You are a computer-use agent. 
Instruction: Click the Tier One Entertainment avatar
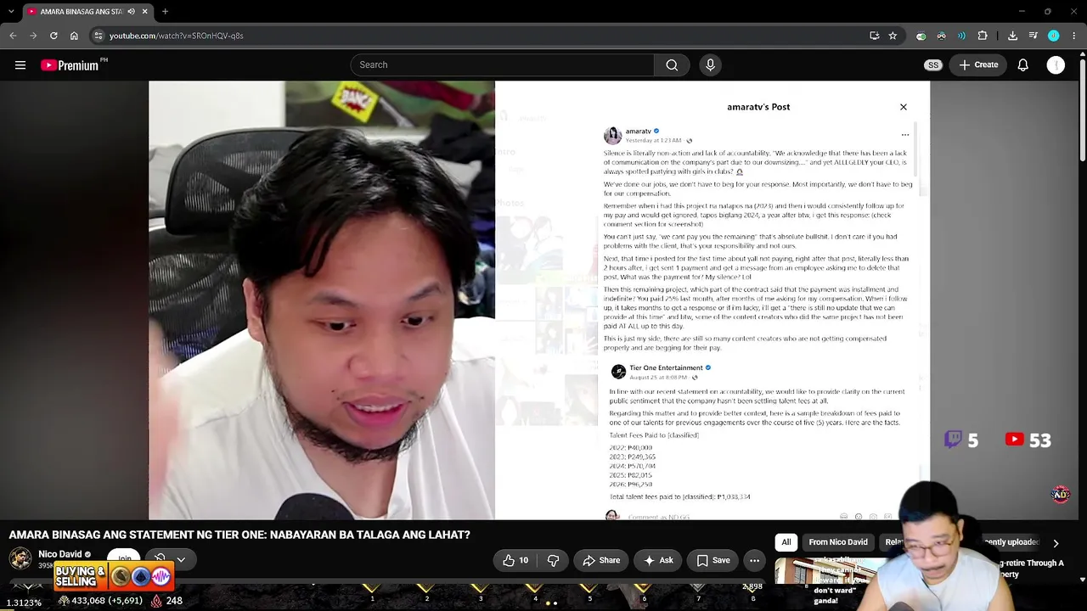(618, 372)
